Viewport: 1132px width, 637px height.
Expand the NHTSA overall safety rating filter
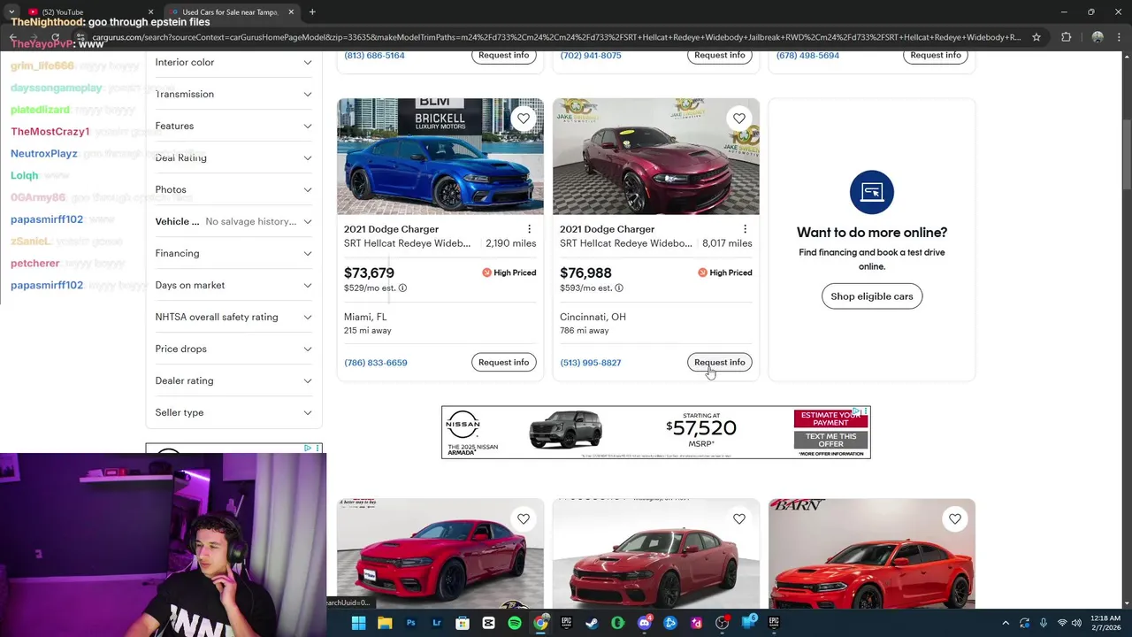point(233,317)
